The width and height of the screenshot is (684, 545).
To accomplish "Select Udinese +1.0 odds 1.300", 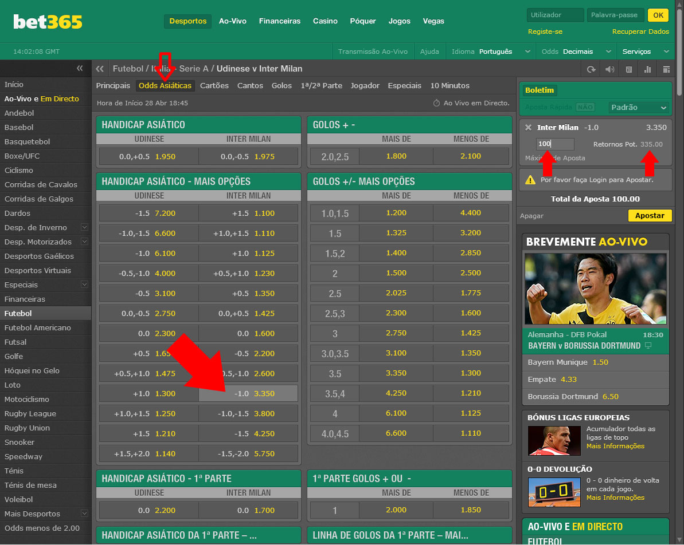I will pyautogui.click(x=149, y=393).
